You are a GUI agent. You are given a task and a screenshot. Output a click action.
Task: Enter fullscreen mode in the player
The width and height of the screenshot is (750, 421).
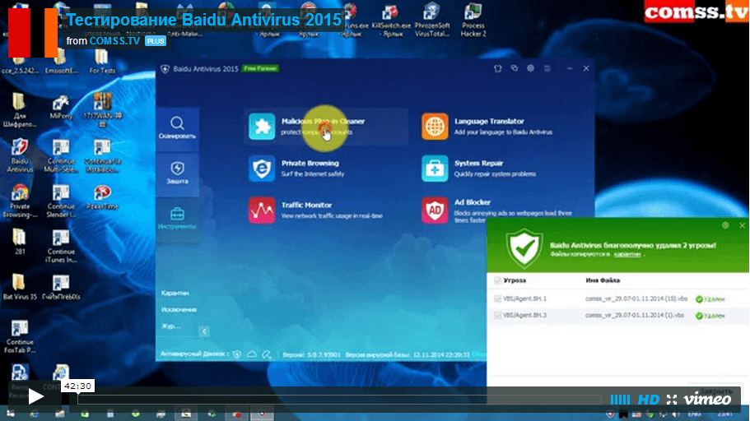click(x=672, y=400)
